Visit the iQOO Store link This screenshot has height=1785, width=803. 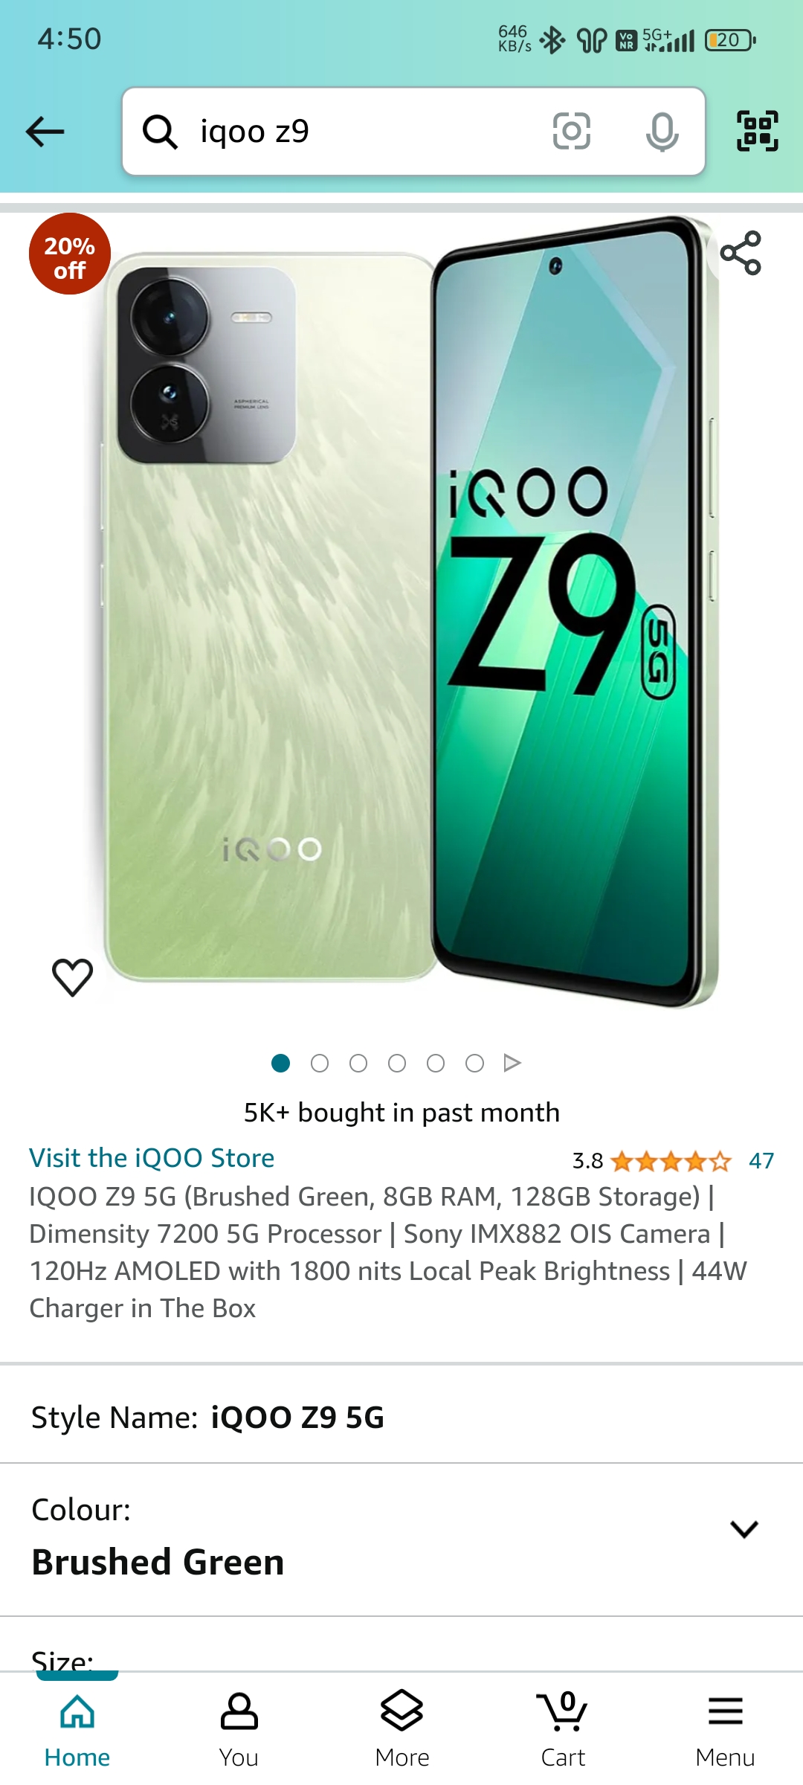click(152, 1158)
